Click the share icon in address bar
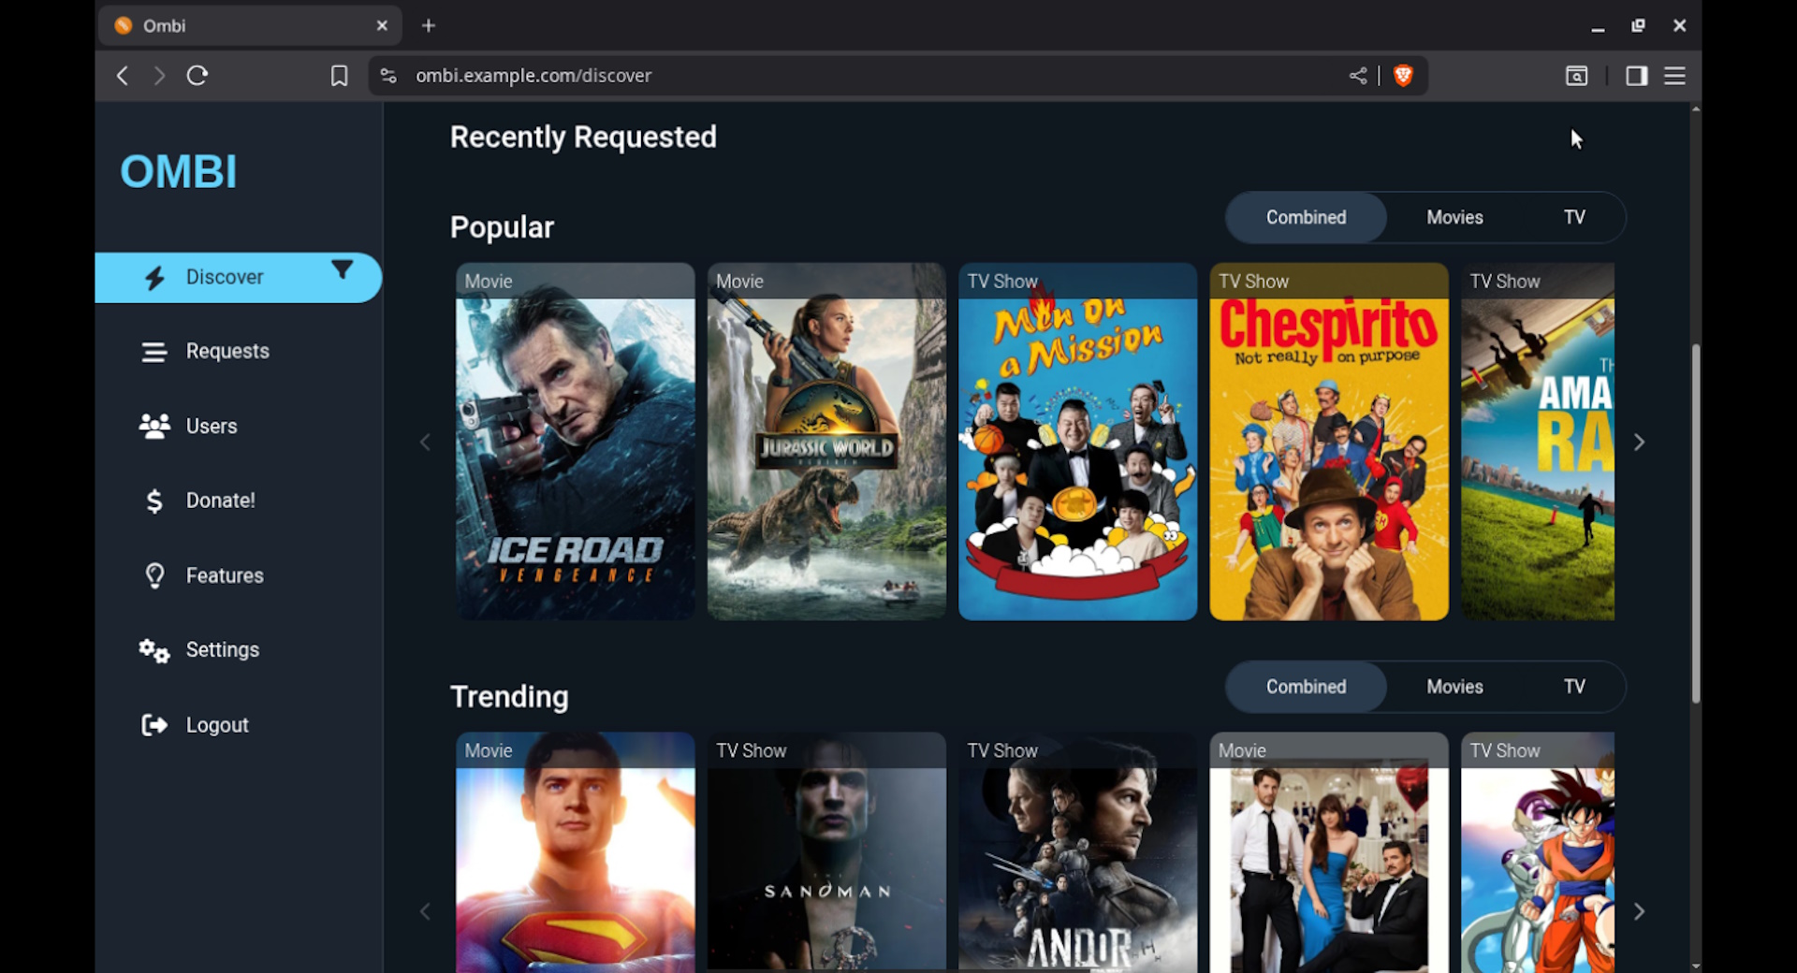Image resolution: width=1797 pixels, height=973 pixels. point(1358,76)
